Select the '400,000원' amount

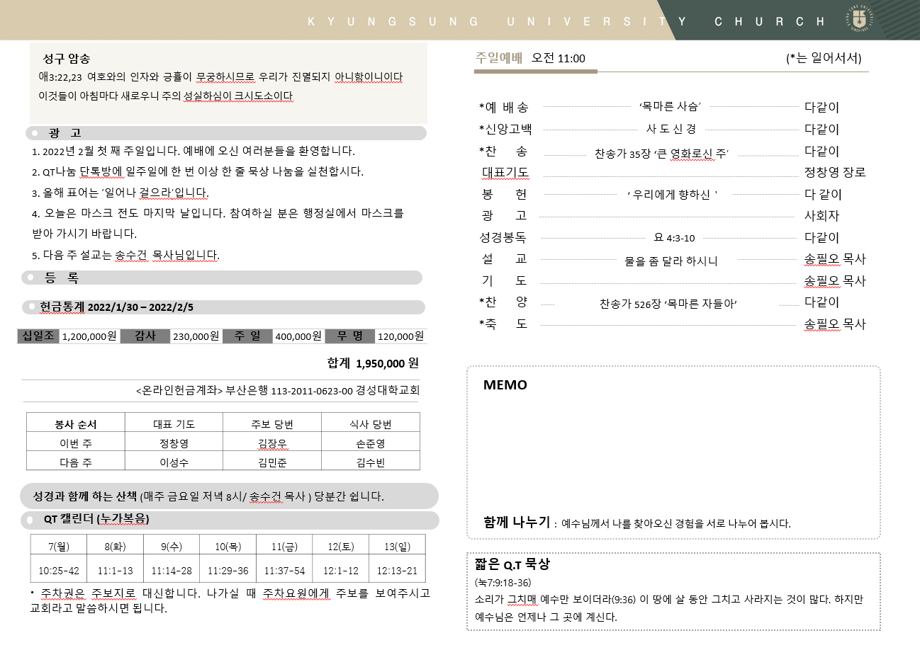tap(298, 336)
